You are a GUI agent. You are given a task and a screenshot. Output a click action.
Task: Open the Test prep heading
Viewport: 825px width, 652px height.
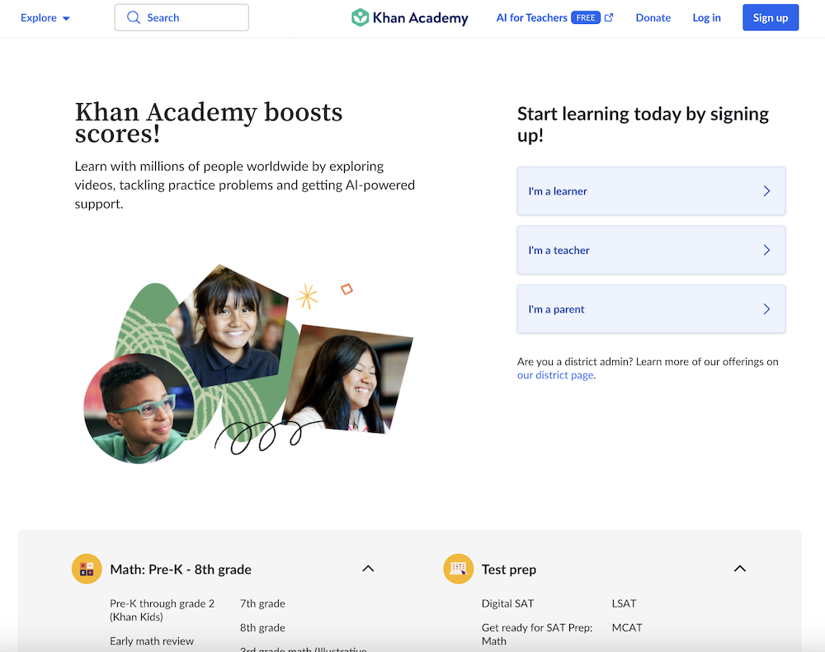(x=509, y=570)
